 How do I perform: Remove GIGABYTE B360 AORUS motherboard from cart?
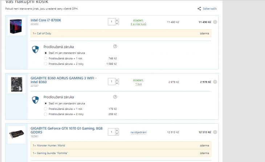215,82
